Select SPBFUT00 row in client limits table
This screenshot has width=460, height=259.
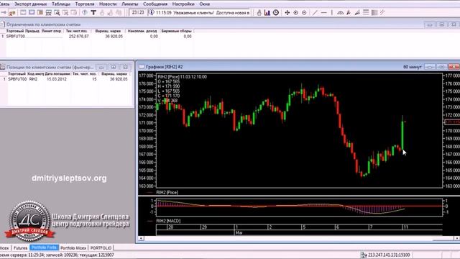pyautogui.click(x=97, y=37)
